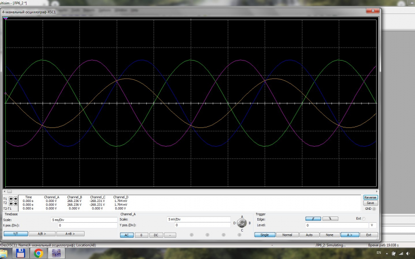The width and height of the screenshot is (415, 259).
Task: Click the Channel_A column header
Action: (x=51, y=197)
